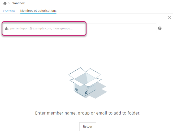Screen dimensions: 173x135
Task: Click the home icon in the breadcrumb
Action: (5, 3)
